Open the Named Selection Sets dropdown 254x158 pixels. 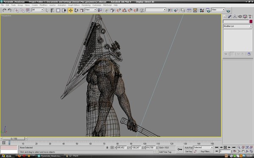pos(156,10)
